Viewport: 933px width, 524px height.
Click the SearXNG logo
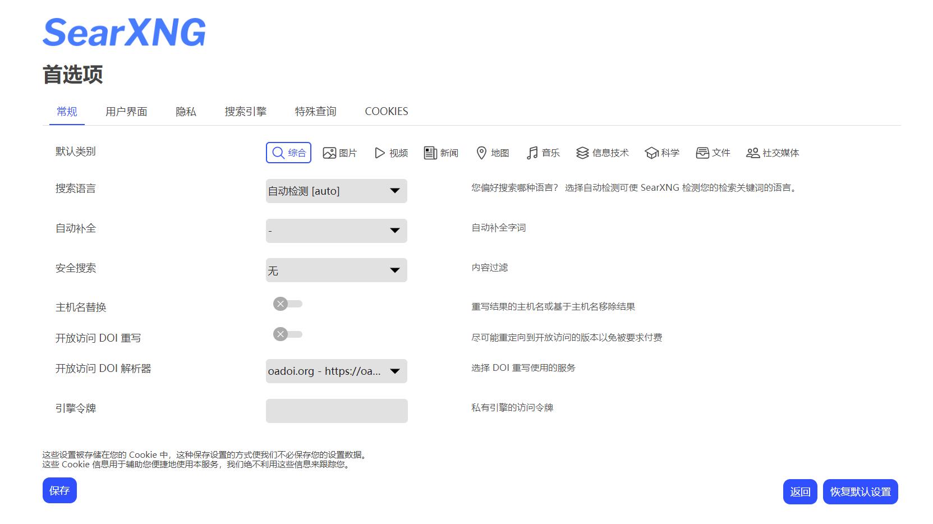[x=125, y=32]
